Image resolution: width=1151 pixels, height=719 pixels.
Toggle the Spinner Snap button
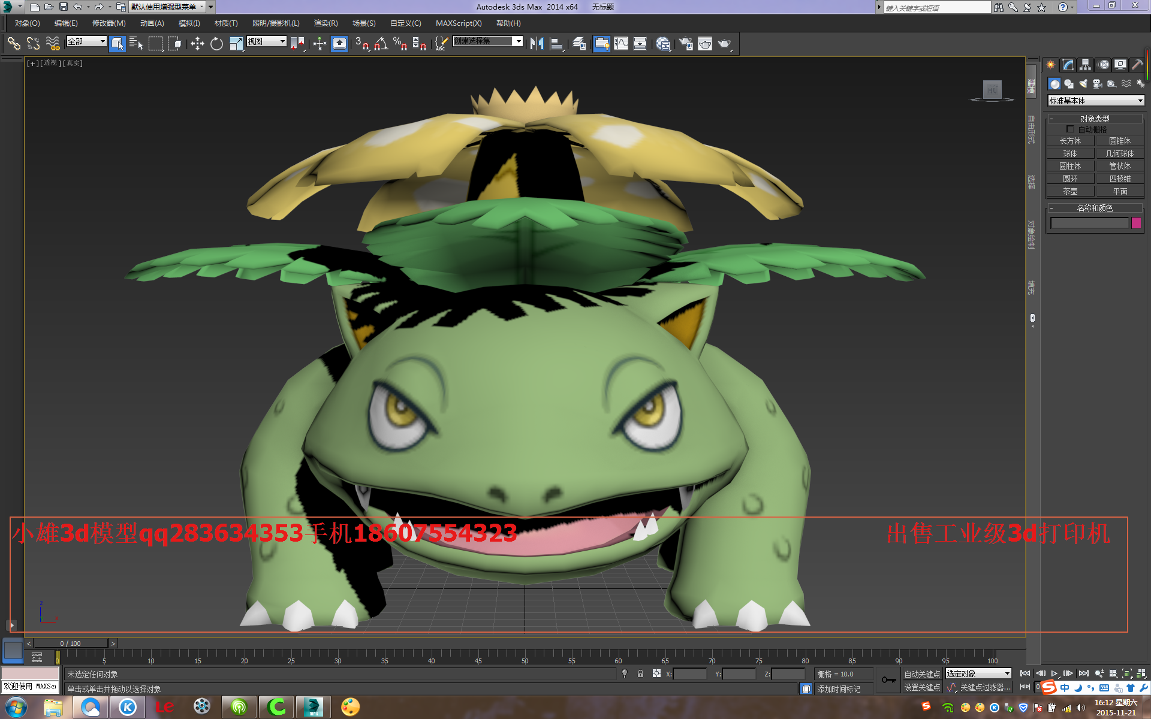[x=420, y=43]
